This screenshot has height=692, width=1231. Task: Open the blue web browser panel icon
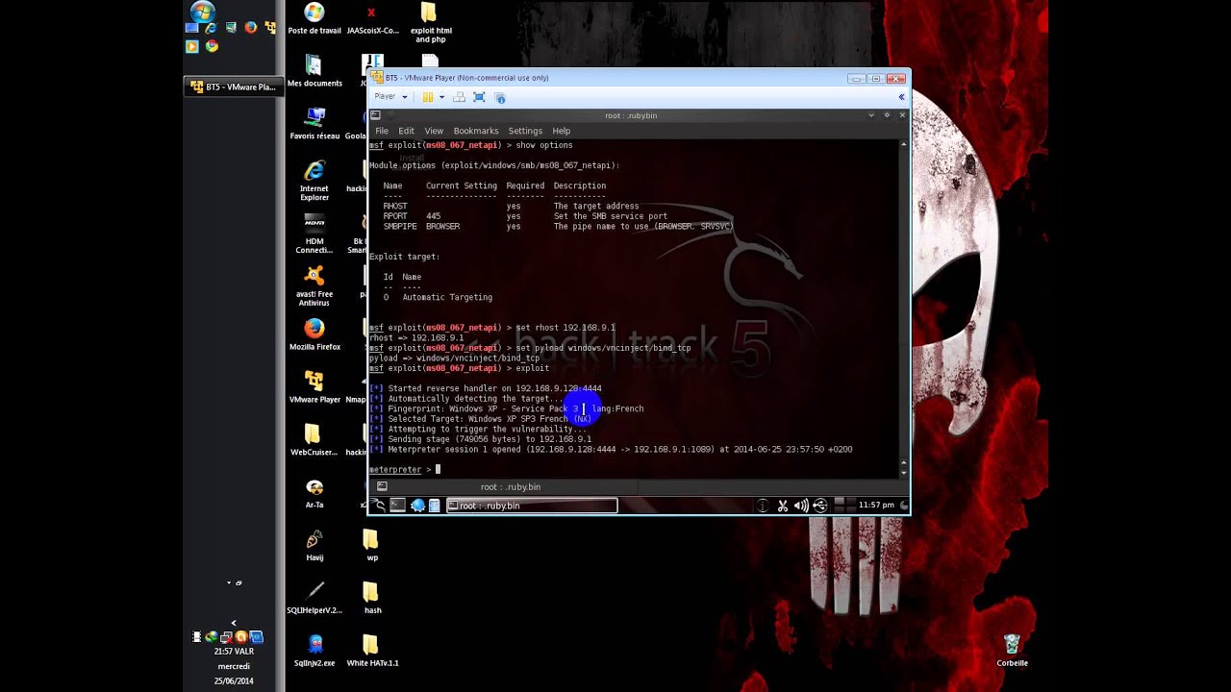[x=418, y=506]
